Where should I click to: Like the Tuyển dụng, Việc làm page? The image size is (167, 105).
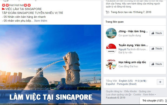(156, 49)
